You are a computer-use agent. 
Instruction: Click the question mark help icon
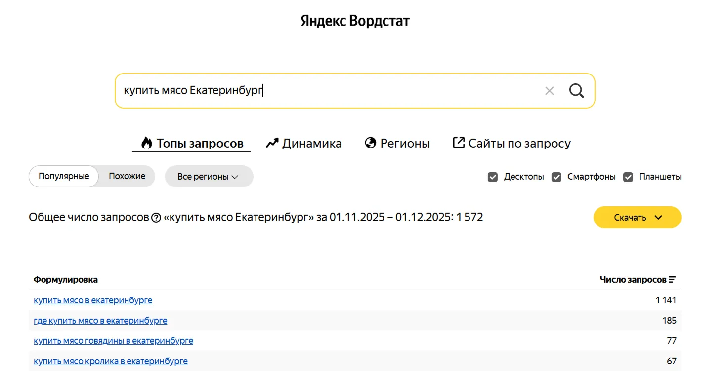click(x=156, y=218)
